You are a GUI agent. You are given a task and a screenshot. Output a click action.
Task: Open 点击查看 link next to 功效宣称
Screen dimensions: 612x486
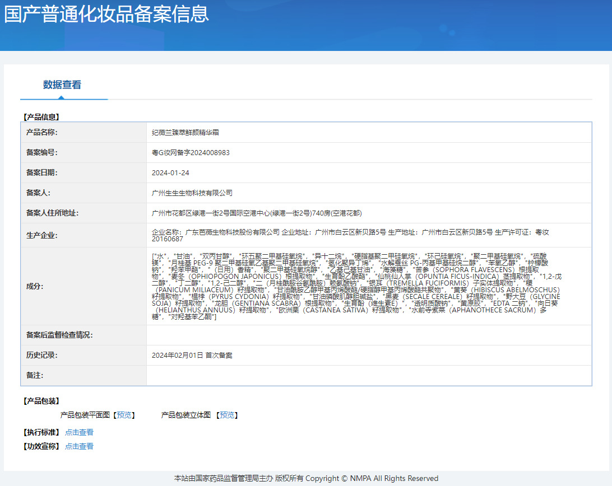[79, 446]
